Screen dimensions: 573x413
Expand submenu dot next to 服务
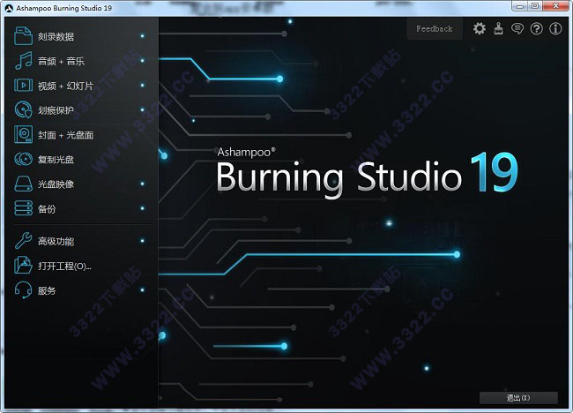pyautogui.click(x=142, y=290)
